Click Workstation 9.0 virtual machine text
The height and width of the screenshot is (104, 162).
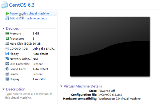[x=120, y=99]
